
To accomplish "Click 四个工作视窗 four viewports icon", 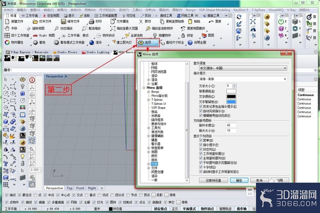I will coord(7,35).
